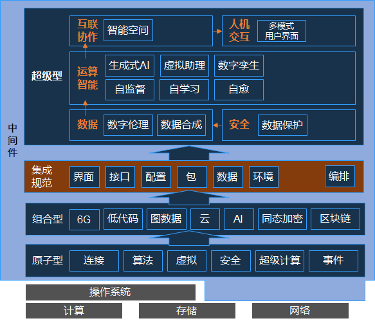The width and height of the screenshot is (375, 323).
Task: Click the 智能空间 box
Action: click(128, 30)
